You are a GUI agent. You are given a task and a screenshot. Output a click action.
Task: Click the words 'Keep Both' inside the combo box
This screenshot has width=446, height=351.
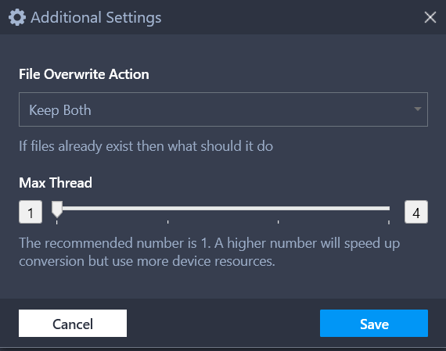point(60,110)
